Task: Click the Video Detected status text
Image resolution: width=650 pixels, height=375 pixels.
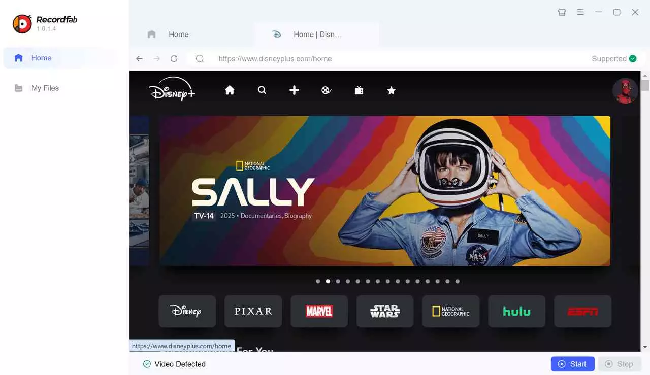Action: tap(180, 364)
